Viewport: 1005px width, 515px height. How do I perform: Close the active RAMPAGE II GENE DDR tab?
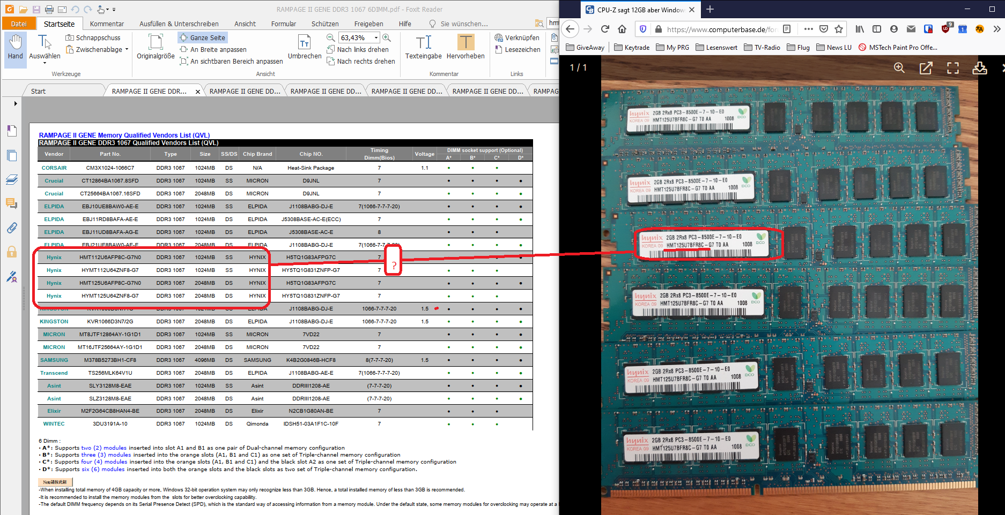click(198, 92)
